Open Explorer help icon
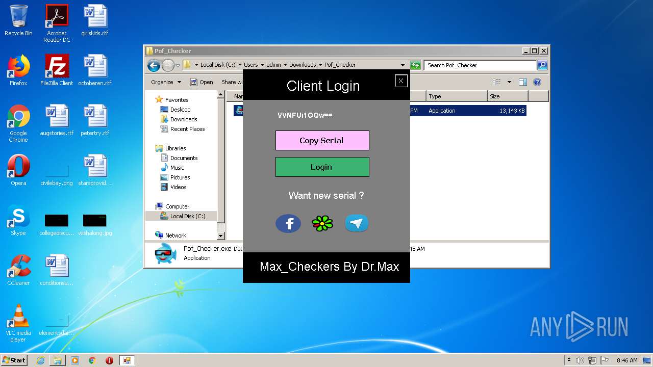 [x=537, y=82]
